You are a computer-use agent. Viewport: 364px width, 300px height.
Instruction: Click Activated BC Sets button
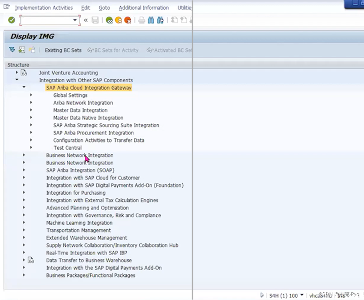169,50
